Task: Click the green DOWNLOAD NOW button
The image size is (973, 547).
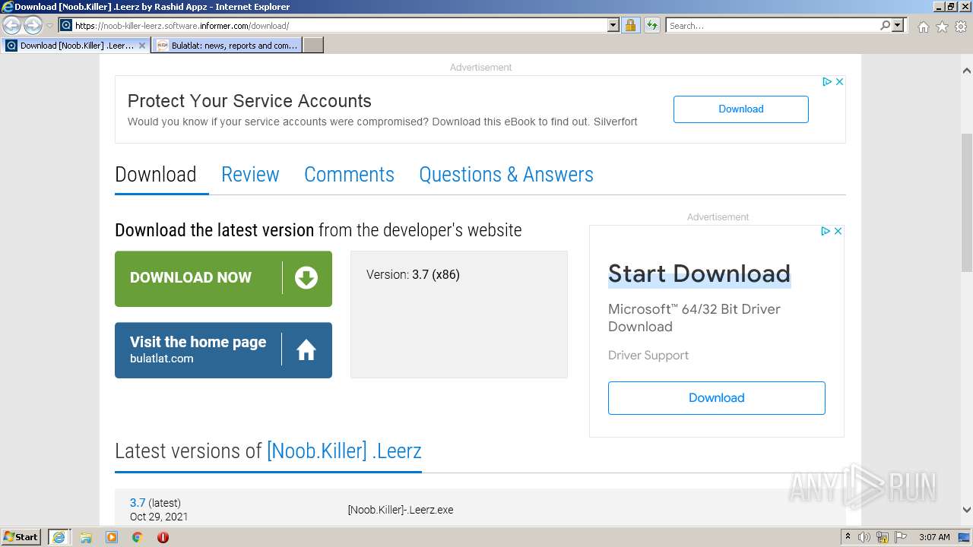Action: tap(223, 279)
